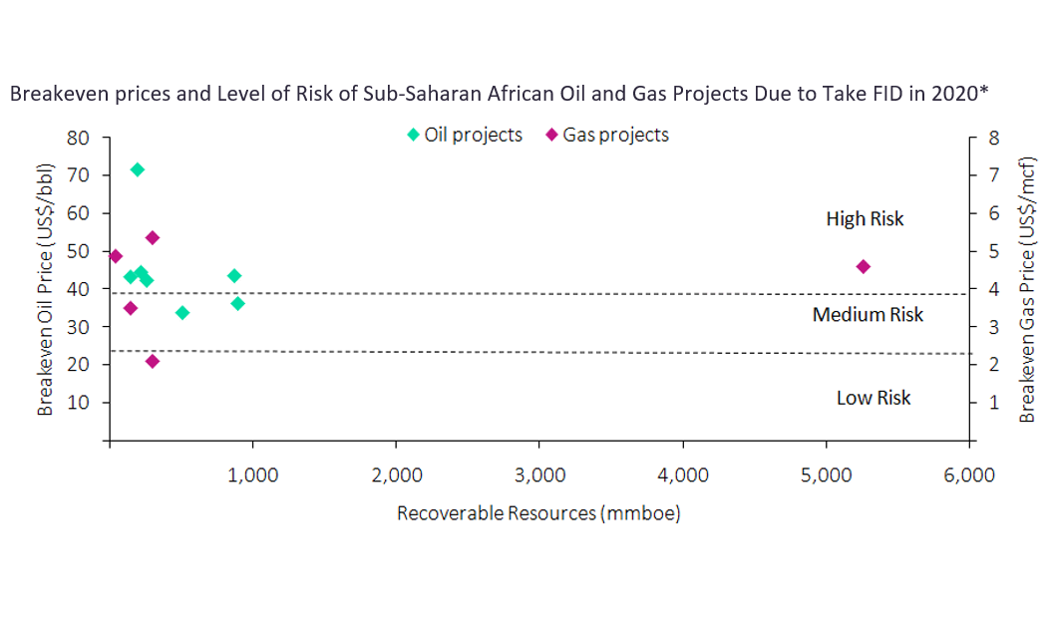Click the lowest gas project diamond in the chart
This screenshot has width=1052, height=631.
click(153, 361)
